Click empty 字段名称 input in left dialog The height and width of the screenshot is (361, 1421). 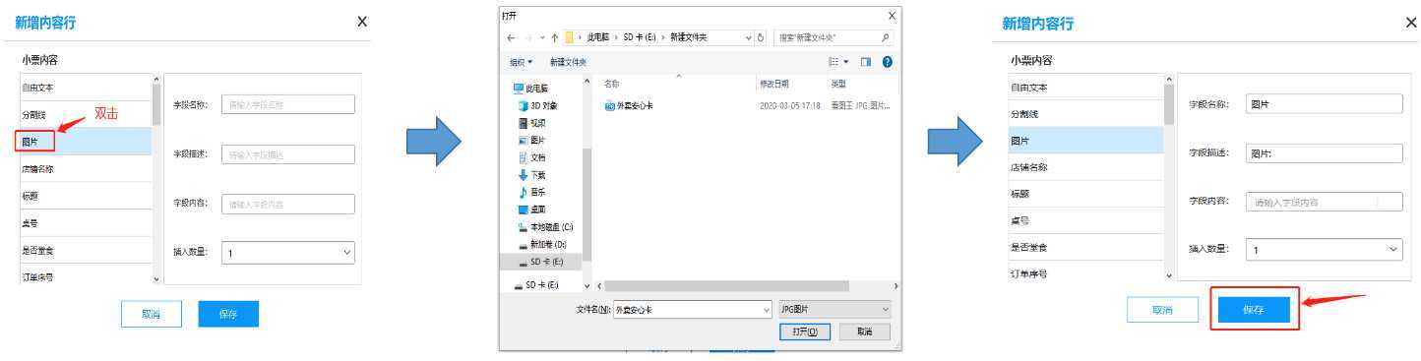pos(287,104)
